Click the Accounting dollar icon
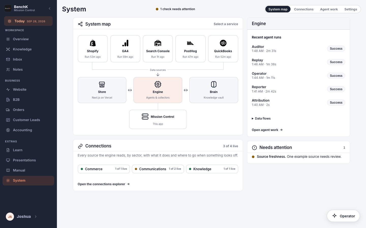This screenshot has height=228, width=366. point(8,130)
